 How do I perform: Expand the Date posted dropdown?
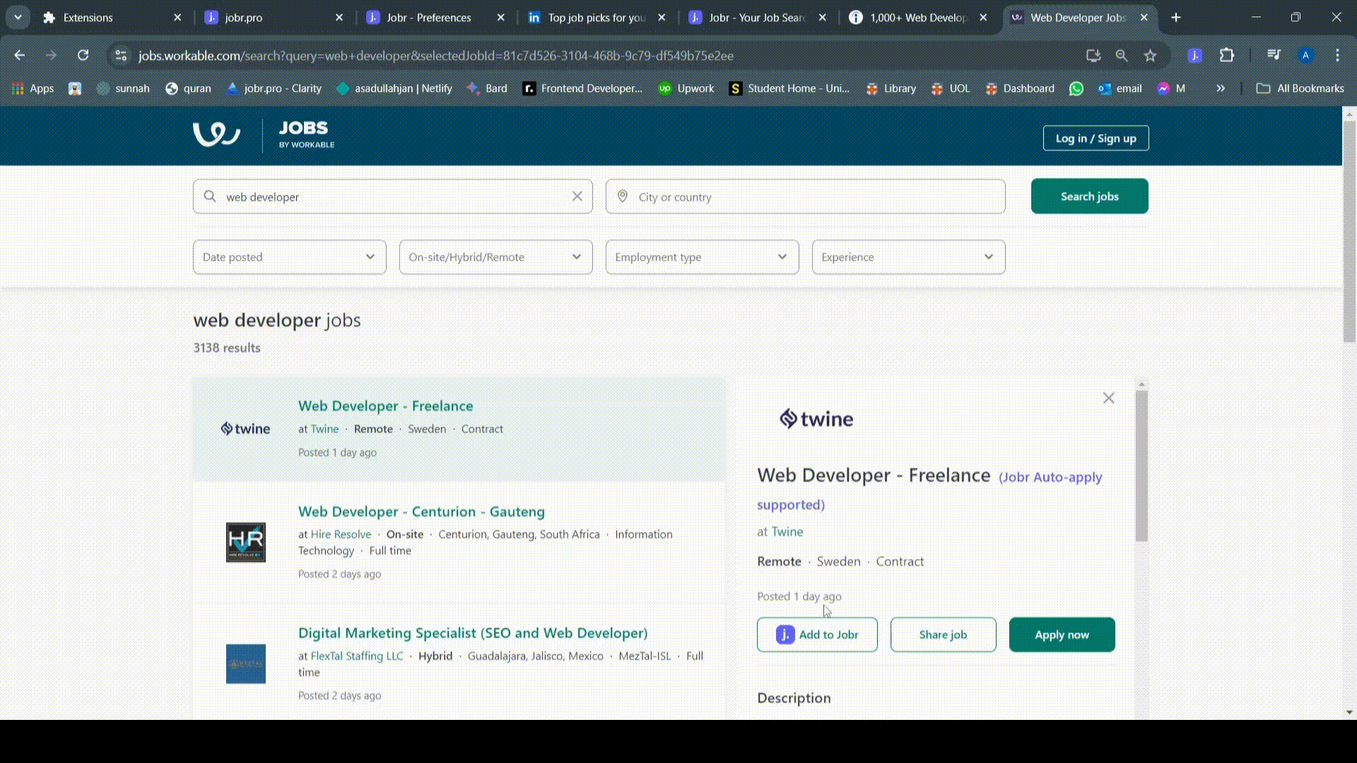coord(290,257)
